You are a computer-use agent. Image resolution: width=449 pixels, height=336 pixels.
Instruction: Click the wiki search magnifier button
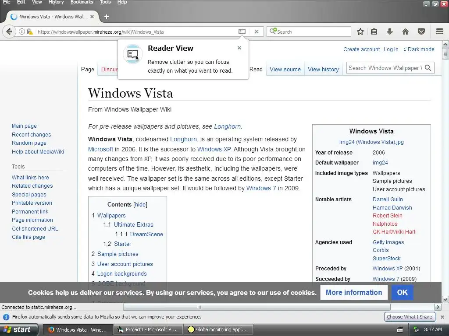[x=428, y=68]
